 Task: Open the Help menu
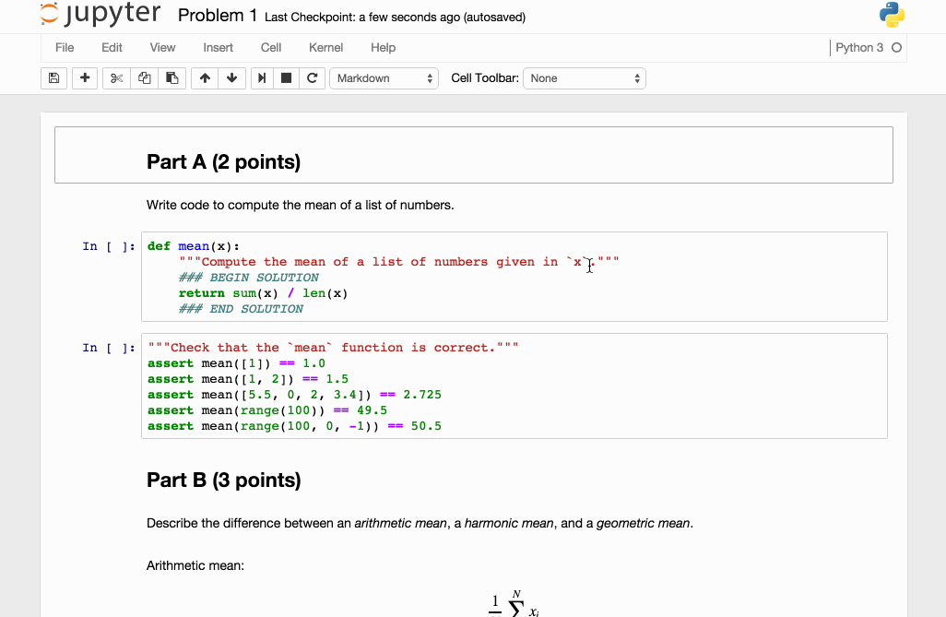point(384,48)
